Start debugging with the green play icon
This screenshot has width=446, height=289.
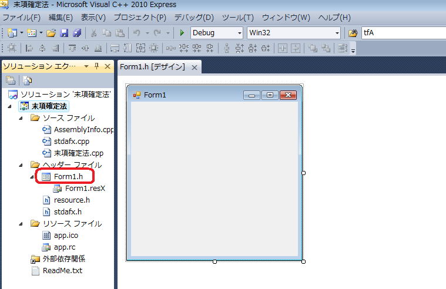coord(182,33)
